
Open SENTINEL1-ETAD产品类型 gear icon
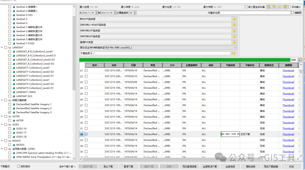[234, 25]
